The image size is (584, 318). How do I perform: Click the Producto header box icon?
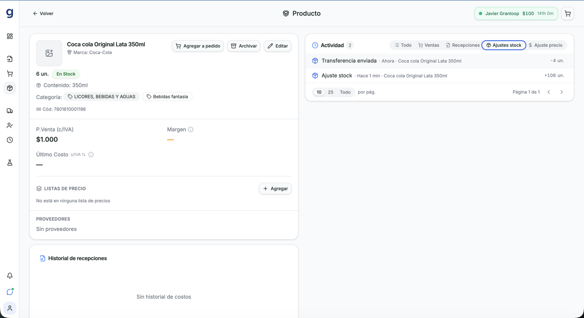(286, 14)
